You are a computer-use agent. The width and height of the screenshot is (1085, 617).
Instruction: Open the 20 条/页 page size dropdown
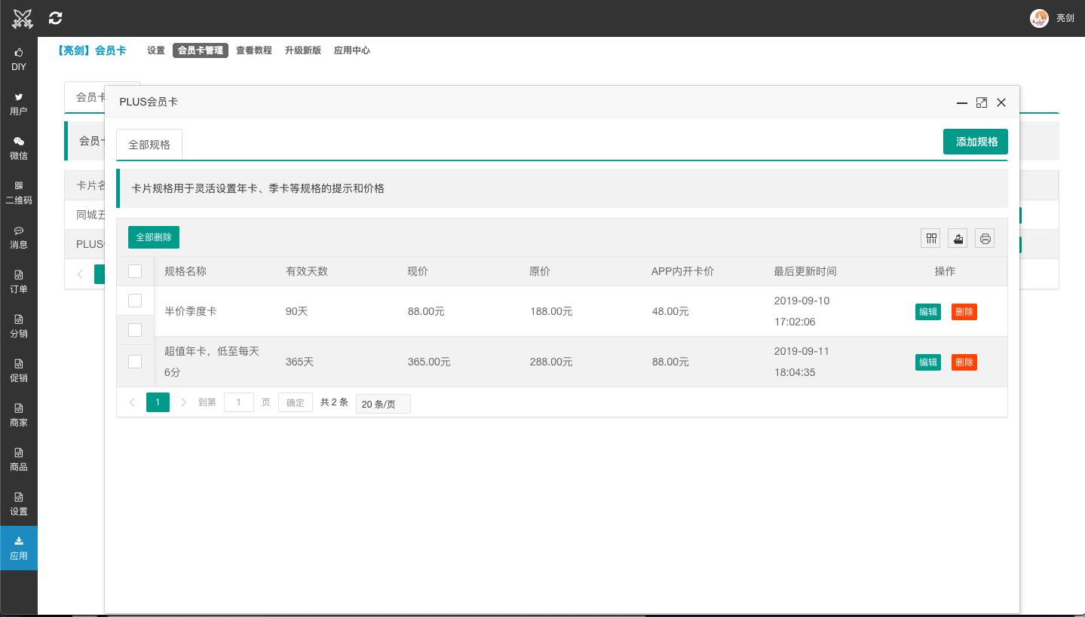382,403
